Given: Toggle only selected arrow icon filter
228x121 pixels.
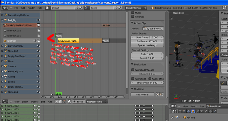Looking at the screenshot, I should [57, 102].
